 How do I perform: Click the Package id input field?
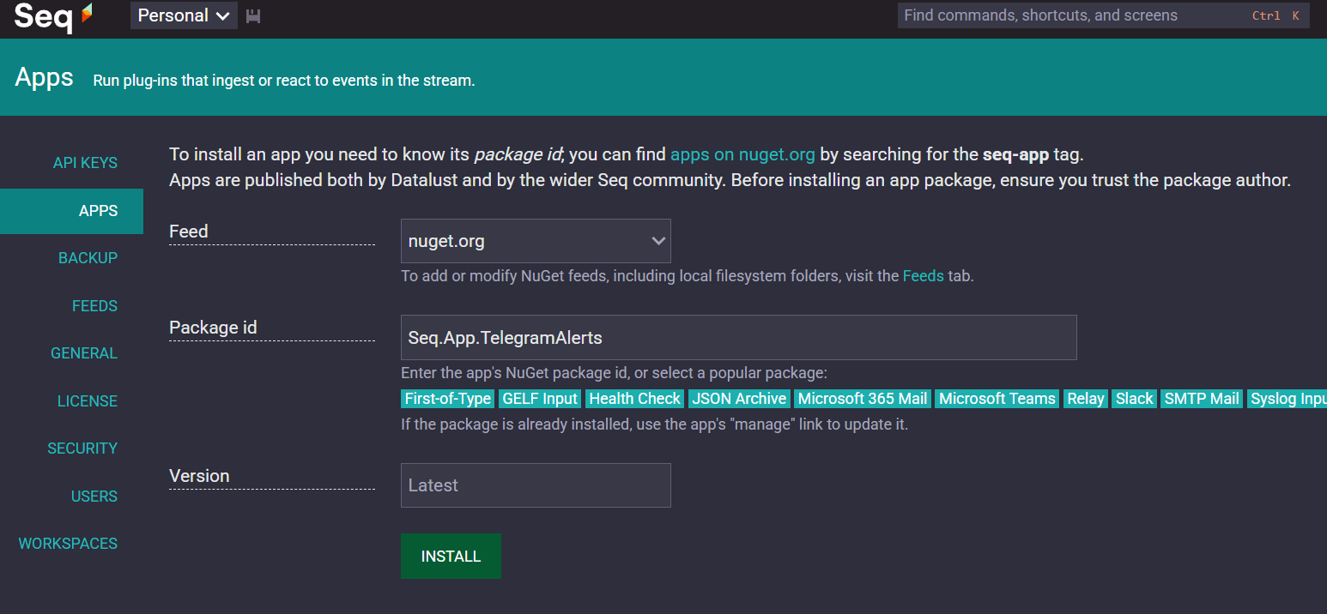point(738,338)
